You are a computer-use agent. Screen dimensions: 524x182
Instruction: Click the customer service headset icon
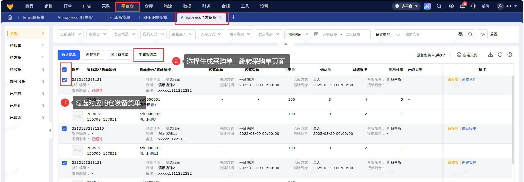click(473, 6)
